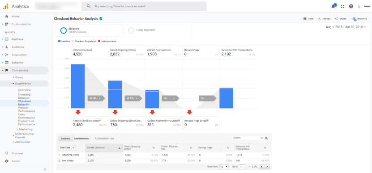Viewport: 372px width, 173px height.
Task: Click the Receipt Page red dropoff arrow
Action: pos(189,112)
